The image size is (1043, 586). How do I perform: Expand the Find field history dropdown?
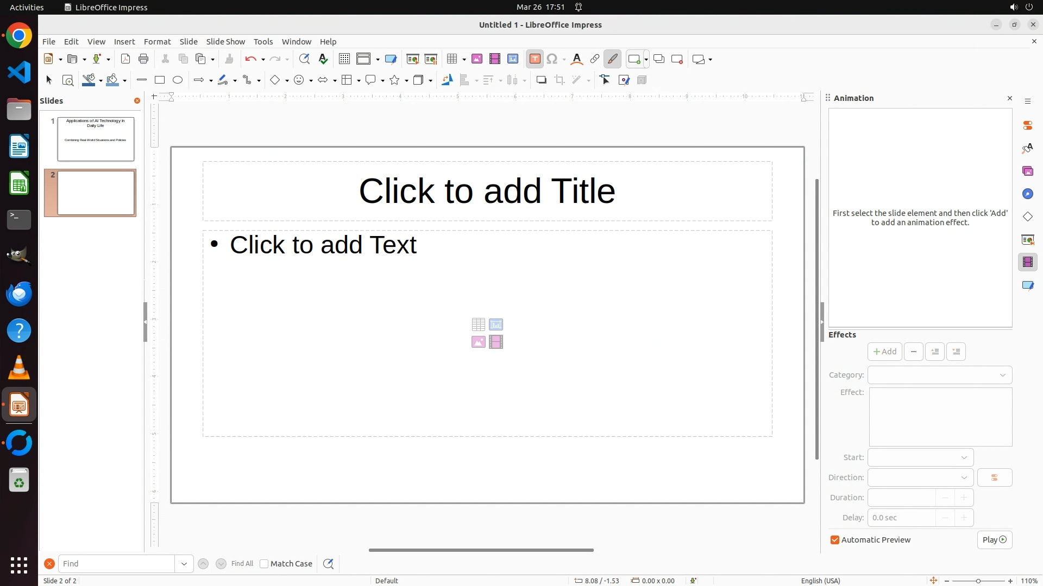(184, 564)
